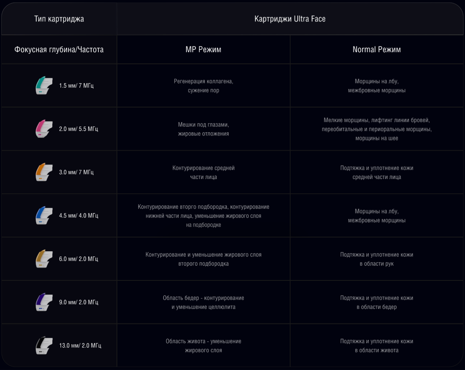Click the pink 2.0 mm cartridge icon
This screenshot has height=370, width=465.
click(44, 129)
